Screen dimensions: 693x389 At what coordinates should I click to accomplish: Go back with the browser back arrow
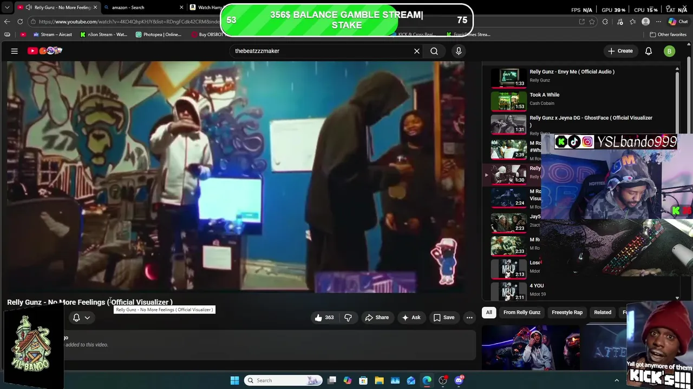click(6, 22)
